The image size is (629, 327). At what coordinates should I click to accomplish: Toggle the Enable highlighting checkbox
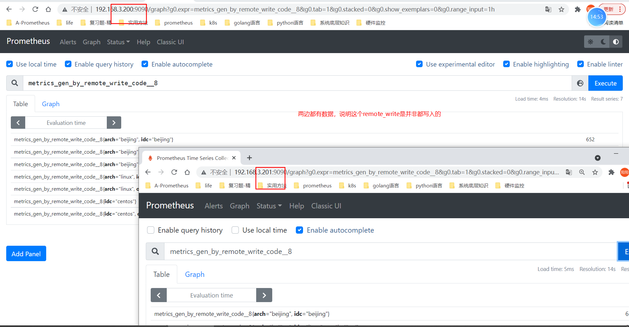point(506,64)
